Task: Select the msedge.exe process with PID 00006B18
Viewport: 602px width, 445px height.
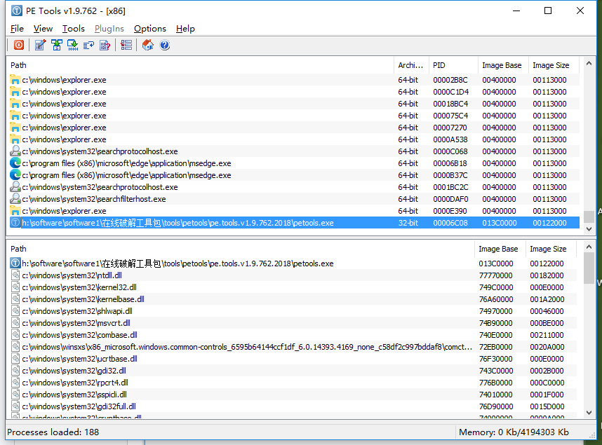Action: click(x=126, y=163)
